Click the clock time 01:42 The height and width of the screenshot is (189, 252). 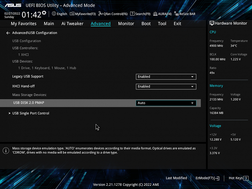32,15
